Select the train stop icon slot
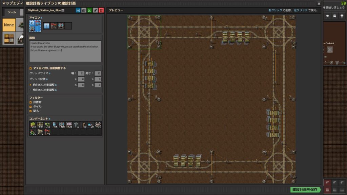 tap(54, 26)
